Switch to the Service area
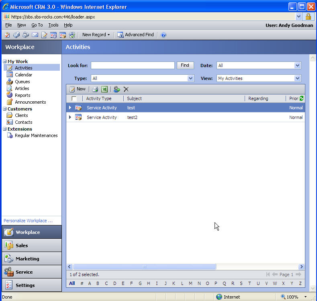This screenshot has height=301, width=317. click(32, 272)
